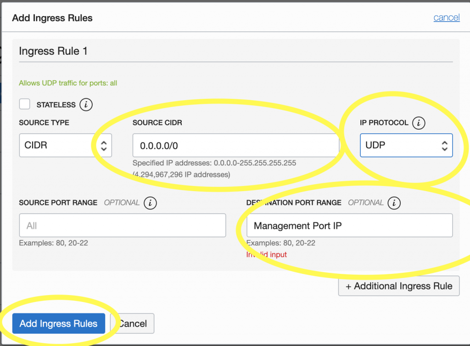Click 'Examples: 80, 20-22' under Source Port Range

click(x=53, y=243)
